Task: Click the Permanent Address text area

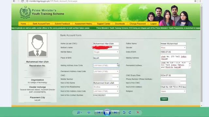Action: click(x=176, y=65)
